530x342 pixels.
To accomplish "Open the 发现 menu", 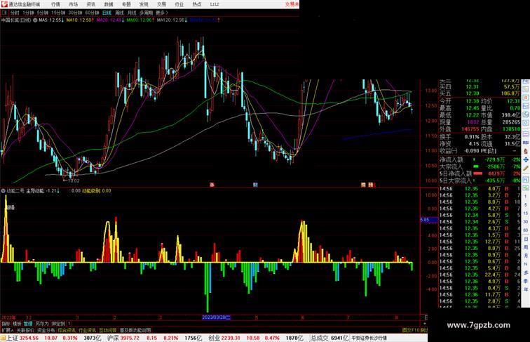I will [144, 4].
